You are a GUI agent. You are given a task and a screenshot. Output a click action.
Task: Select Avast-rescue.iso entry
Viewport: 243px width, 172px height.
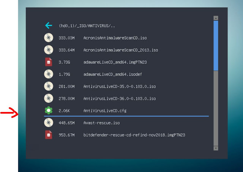pyautogui.click(x=101, y=123)
